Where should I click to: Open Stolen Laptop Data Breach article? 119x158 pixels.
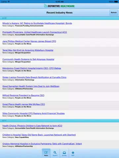point(34,77)
